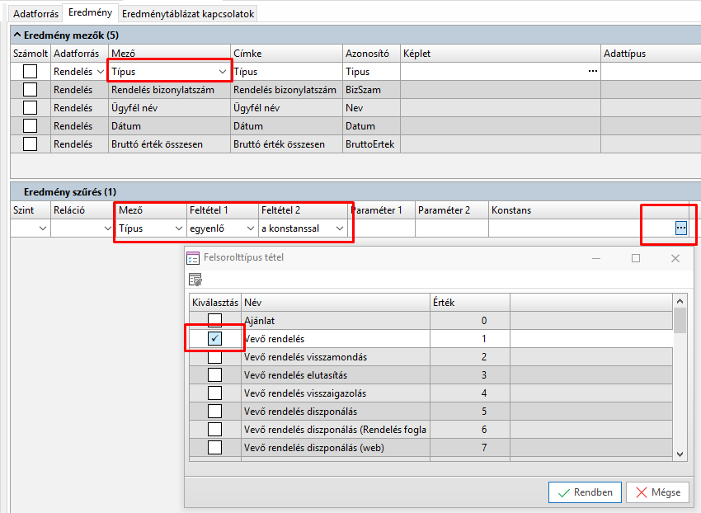Click the BruttoErtek identifier cell
The width and height of the screenshot is (701, 513).
(371, 144)
